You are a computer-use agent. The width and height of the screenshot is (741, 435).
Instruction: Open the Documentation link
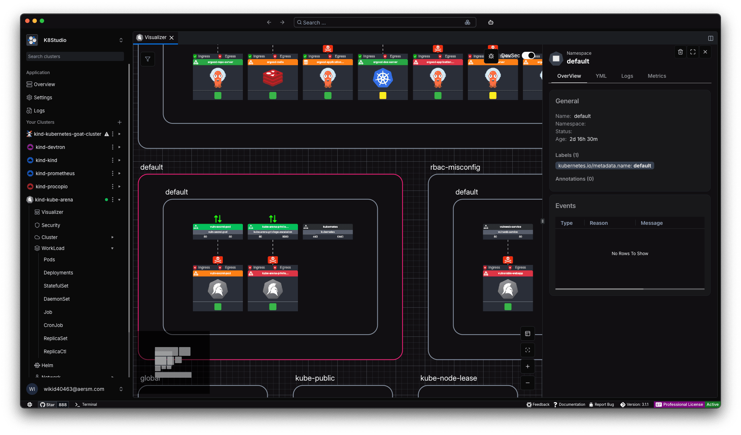[x=569, y=404]
